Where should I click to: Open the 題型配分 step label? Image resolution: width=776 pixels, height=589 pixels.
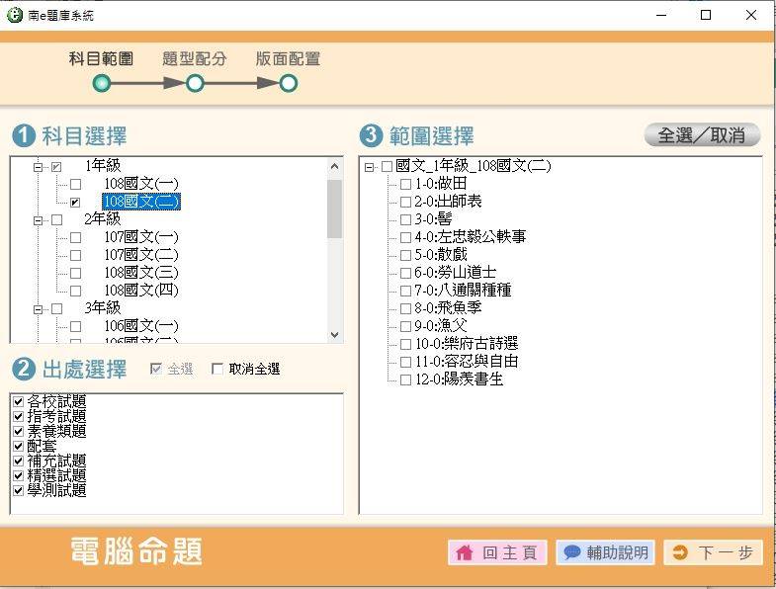(x=195, y=59)
